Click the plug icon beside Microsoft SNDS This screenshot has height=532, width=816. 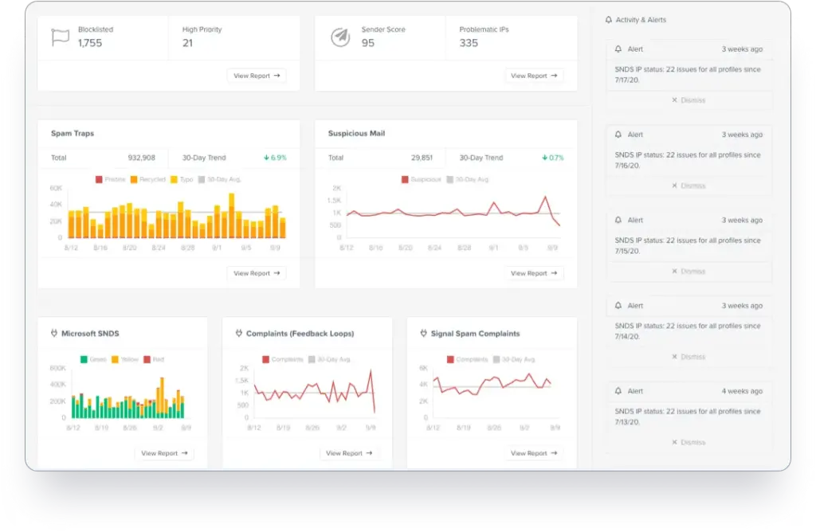coord(54,334)
